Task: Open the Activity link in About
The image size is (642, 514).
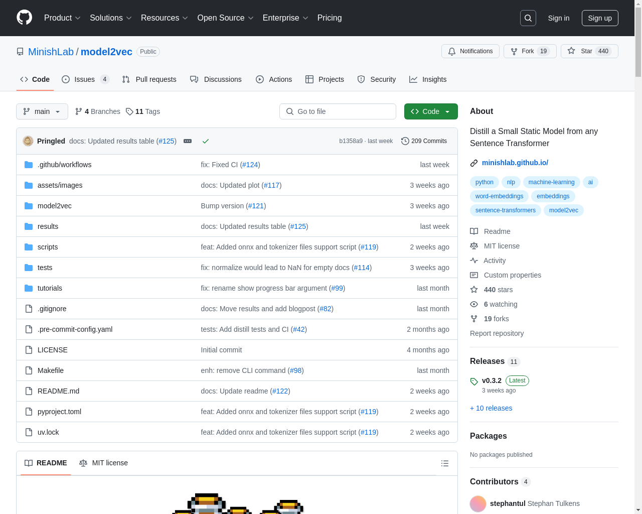Action: 488,261
